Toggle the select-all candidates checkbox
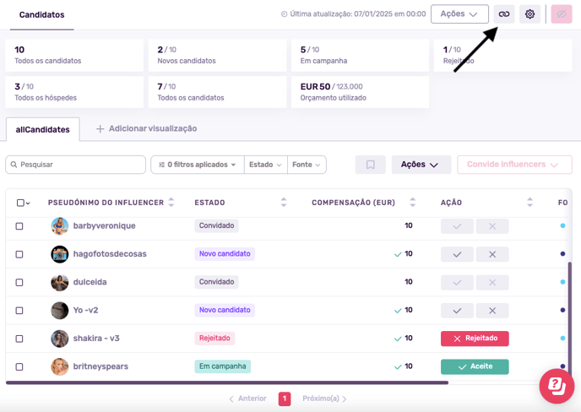The image size is (581, 412). point(20,203)
